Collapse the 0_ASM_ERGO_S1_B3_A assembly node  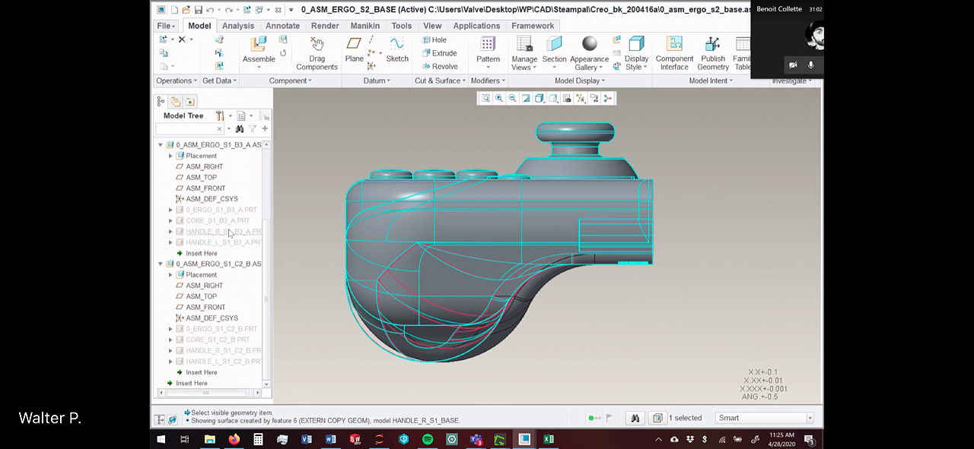(x=161, y=145)
